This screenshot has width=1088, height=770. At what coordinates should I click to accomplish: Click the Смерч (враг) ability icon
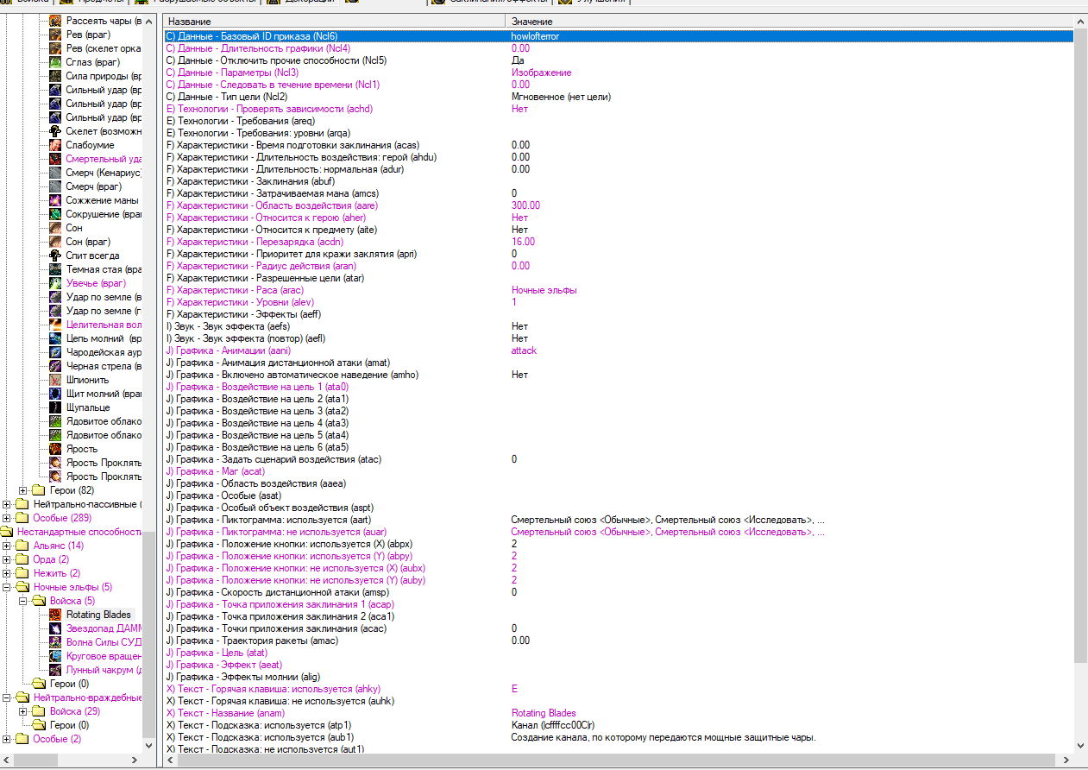pyautogui.click(x=55, y=186)
